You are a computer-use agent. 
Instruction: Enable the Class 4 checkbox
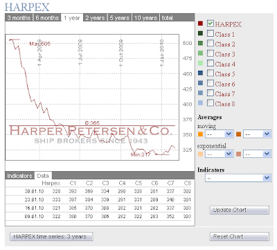(211, 63)
